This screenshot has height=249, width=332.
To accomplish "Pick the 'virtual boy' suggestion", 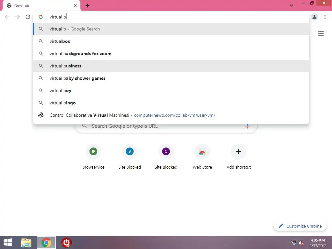I will (171, 90).
